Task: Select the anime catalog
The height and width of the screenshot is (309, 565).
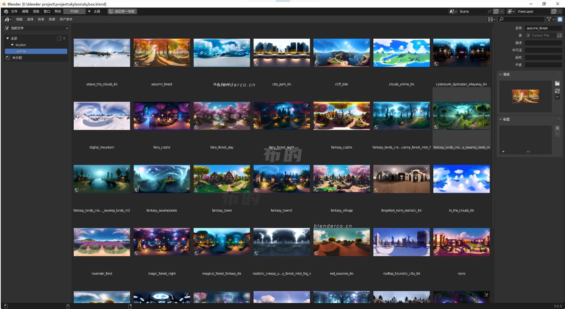Action: point(36,51)
